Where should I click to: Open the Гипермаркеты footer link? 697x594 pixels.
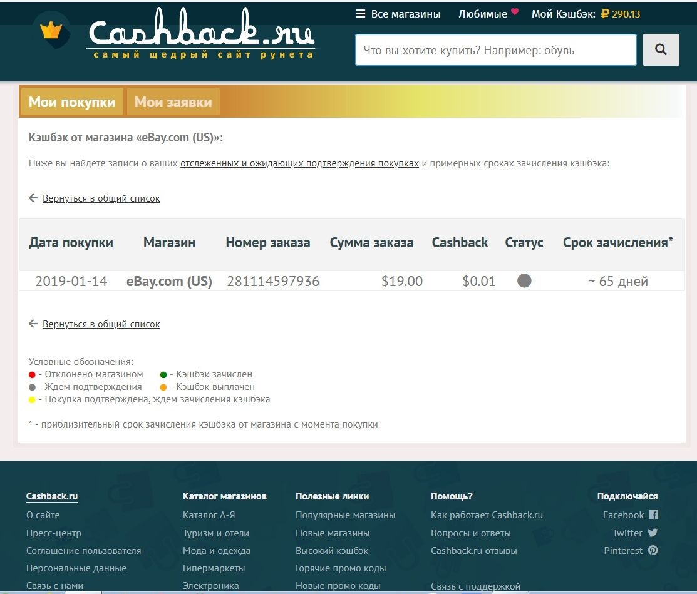click(x=214, y=568)
